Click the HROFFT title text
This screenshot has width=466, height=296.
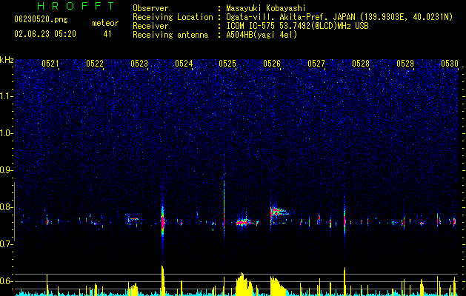point(76,6)
